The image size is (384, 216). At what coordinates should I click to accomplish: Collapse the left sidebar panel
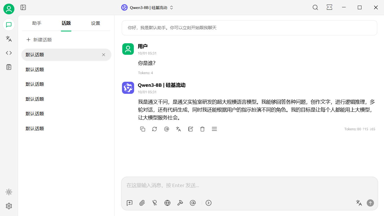click(x=23, y=8)
